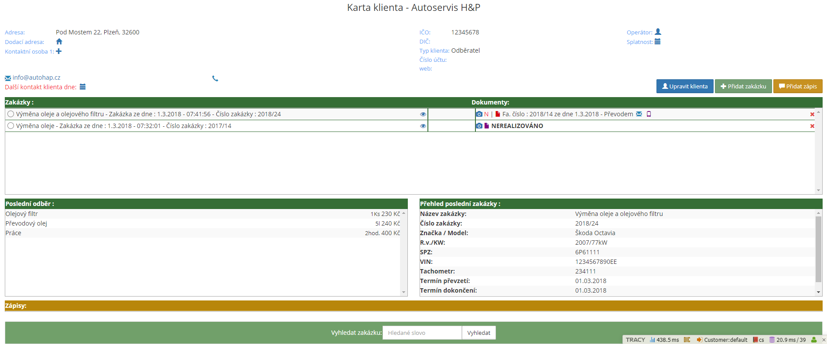Click the purple document icon beside NEREALIZOVÁNO
The image size is (827, 344).
click(487, 126)
